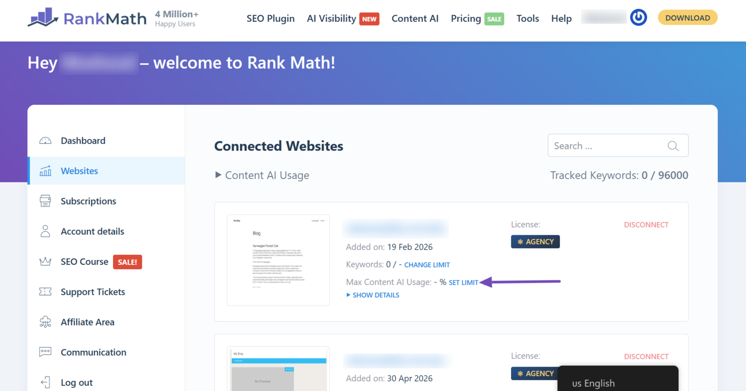Open the Help menu
The image size is (746, 391).
pyautogui.click(x=561, y=19)
